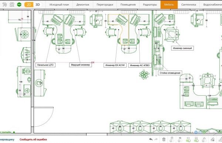
Task: Switch to 3D view mode
Action: [37, 4]
